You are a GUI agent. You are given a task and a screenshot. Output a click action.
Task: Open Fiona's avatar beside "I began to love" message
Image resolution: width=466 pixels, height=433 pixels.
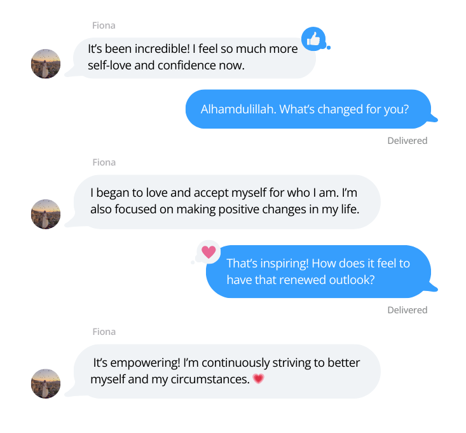click(46, 214)
